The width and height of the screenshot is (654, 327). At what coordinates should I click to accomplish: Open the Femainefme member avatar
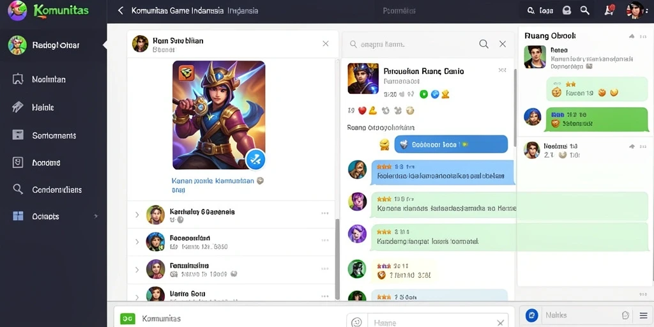[x=156, y=269]
